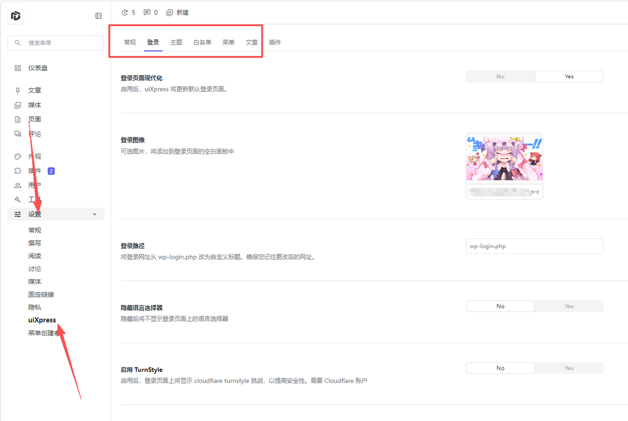Disable 登录页面现代化 by clicking No
The width and height of the screenshot is (628, 421).
[500, 76]
